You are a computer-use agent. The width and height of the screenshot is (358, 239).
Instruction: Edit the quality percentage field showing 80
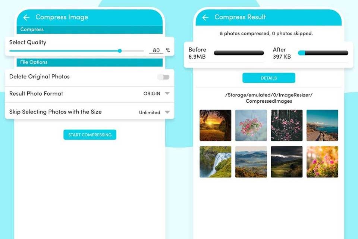[156, 50]
